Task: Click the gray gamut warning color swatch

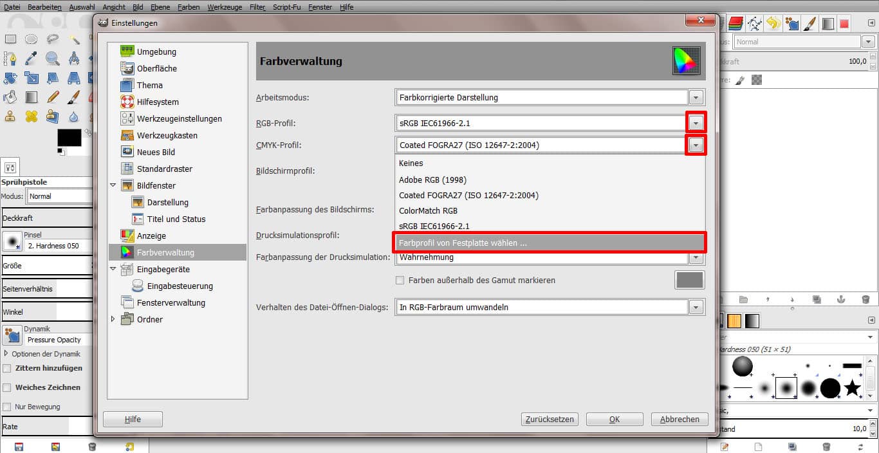Action: click(689, 280)
